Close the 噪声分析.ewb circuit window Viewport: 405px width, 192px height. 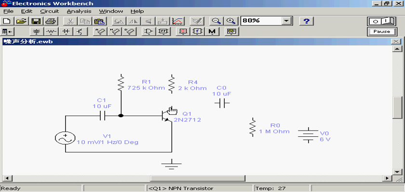(396, 42)
